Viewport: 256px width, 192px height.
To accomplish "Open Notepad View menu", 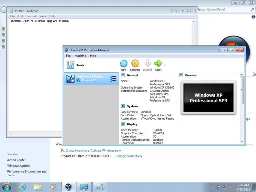I will pos(42,16).
